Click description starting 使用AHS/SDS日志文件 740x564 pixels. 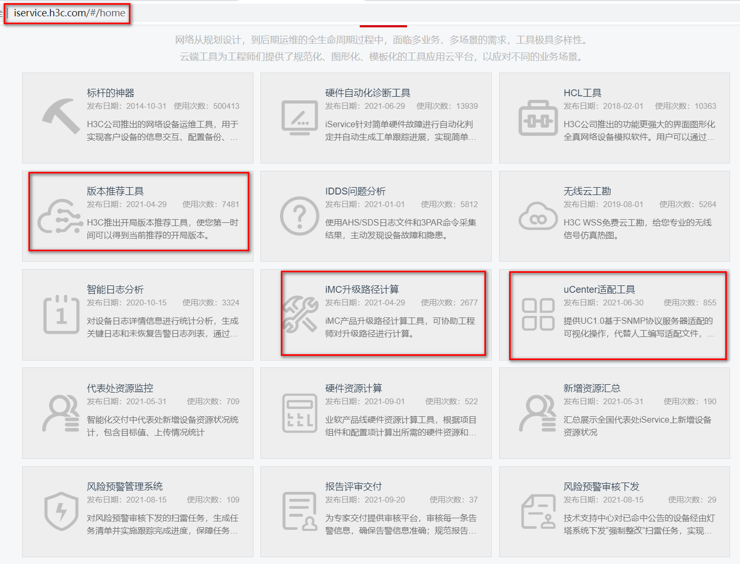point(401,229)
